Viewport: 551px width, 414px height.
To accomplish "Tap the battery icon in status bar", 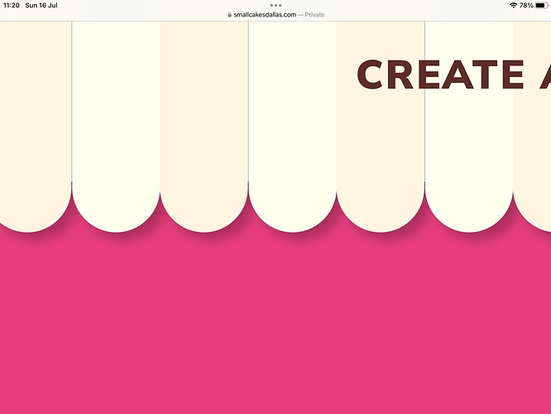I will coord(540,5).
